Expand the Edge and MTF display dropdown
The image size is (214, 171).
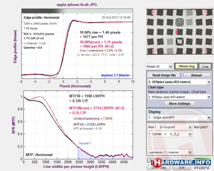tap(179, 118)
